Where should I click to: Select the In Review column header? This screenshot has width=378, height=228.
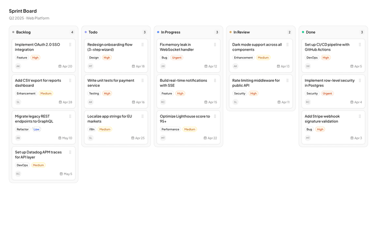pyautogui.click(x=261, y=32)
